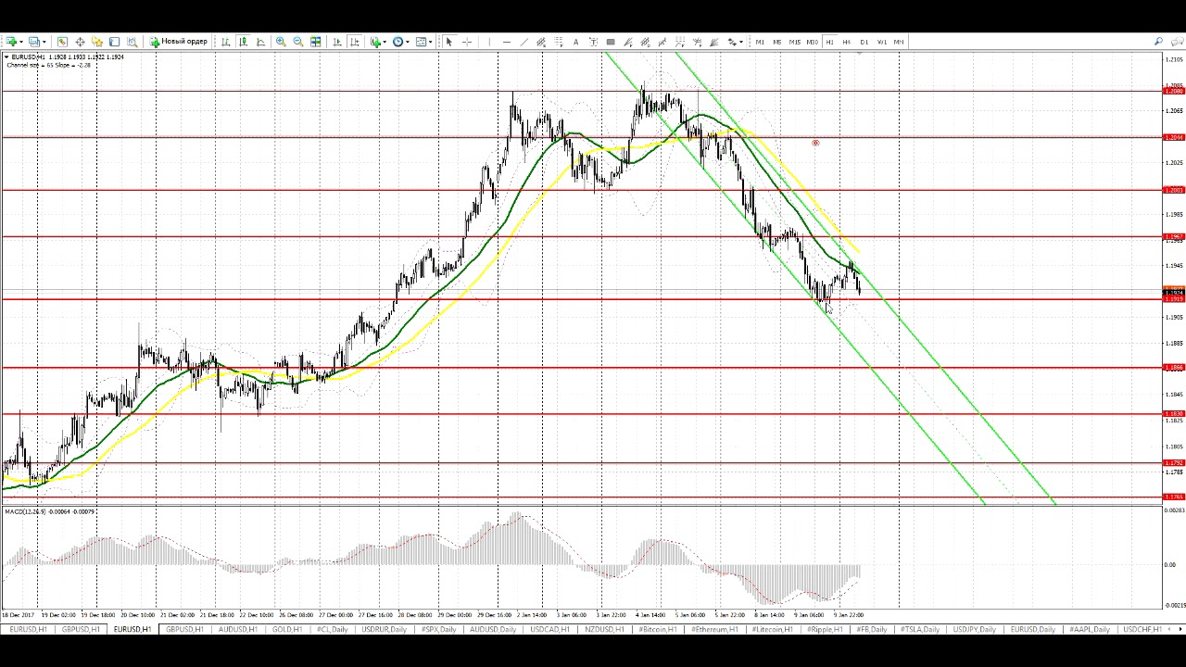Switch to M1 timeframe
The width and height of the screenshot is (1186, 667).
tap(760, 42)
